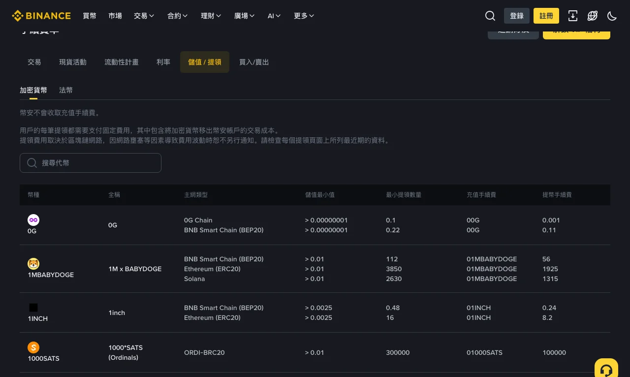This screenshot has width=630, height=377.
Task: Open the 市場 menu item
Action: point(115,16)
